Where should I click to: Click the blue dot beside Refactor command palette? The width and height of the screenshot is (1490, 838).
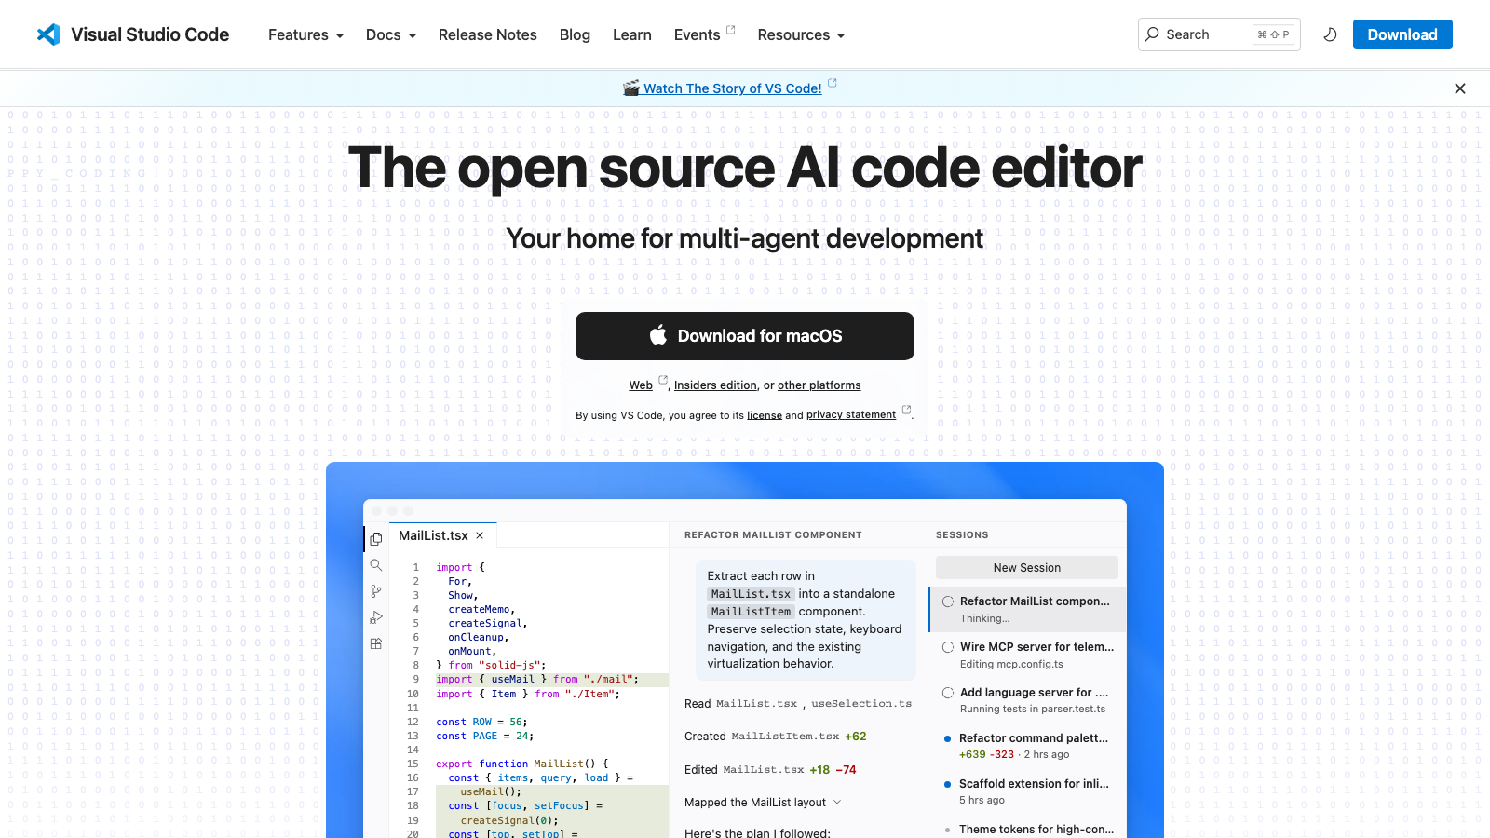(x=948, y=738)
